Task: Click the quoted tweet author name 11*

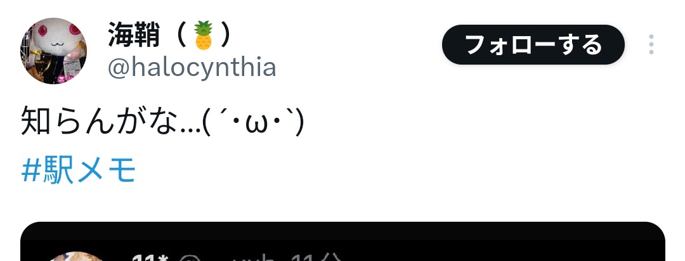Action: click(x=150, y=257)
